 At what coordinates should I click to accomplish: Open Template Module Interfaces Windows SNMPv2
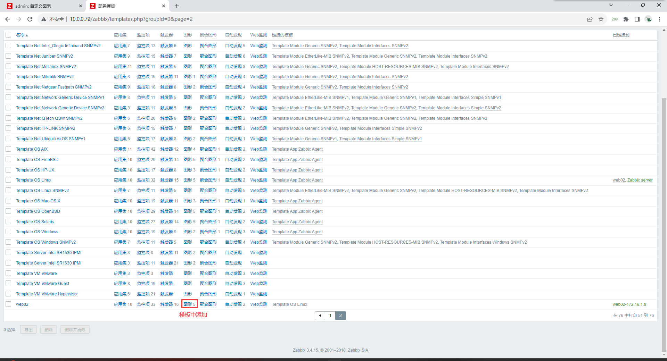483,242
